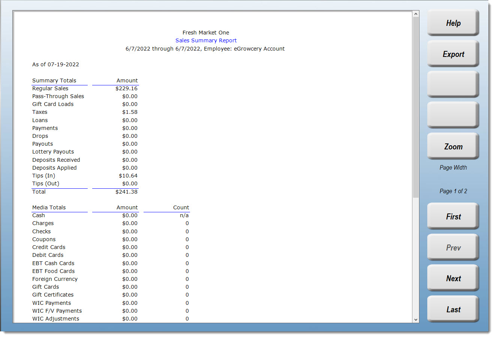Click the n/a count for Cash
The height and width of the screenshot is (337, 494).
(184, 215)
